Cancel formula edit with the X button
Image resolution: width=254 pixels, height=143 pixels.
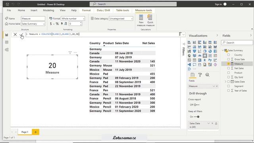pos(15,35)
